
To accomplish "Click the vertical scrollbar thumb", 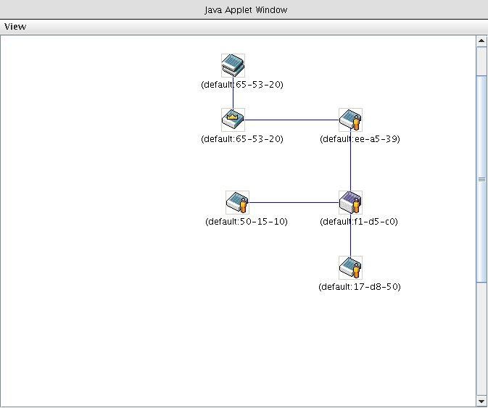I will pyautogui.click(x=481, y=179).
